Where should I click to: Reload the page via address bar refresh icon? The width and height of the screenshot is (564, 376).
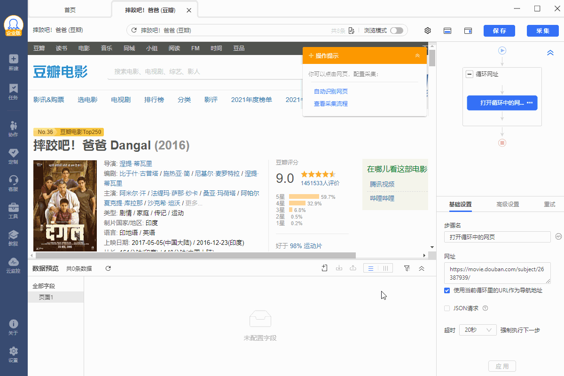click(134, 31)
